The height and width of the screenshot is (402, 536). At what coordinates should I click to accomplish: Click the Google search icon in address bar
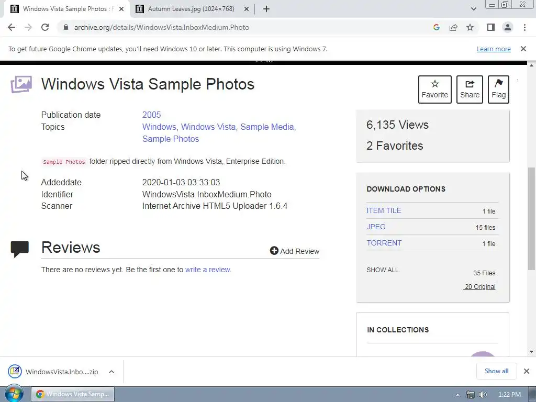click(x=436, y=27)
